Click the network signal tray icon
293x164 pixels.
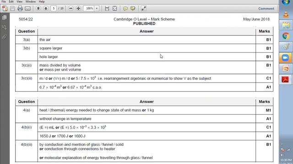pos(288,150)
